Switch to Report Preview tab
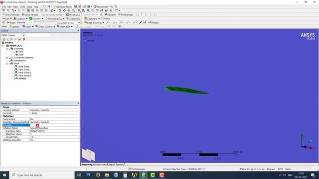 pos(116,165)
